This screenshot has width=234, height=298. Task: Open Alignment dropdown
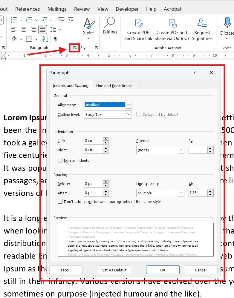point(129,105)
